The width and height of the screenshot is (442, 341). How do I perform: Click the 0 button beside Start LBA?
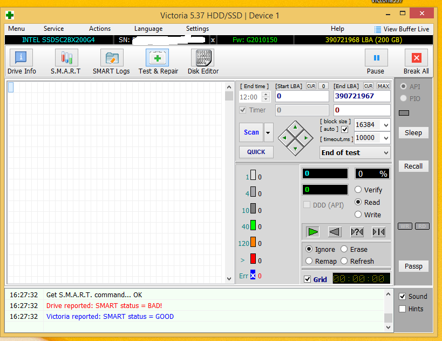point(324,86)
